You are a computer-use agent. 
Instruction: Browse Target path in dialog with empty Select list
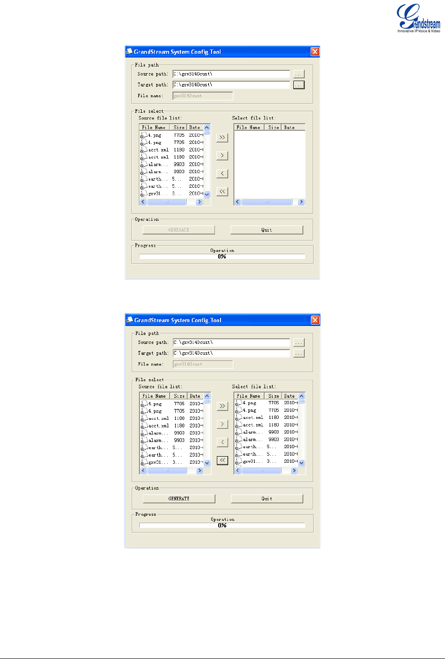tap(299, 85)
